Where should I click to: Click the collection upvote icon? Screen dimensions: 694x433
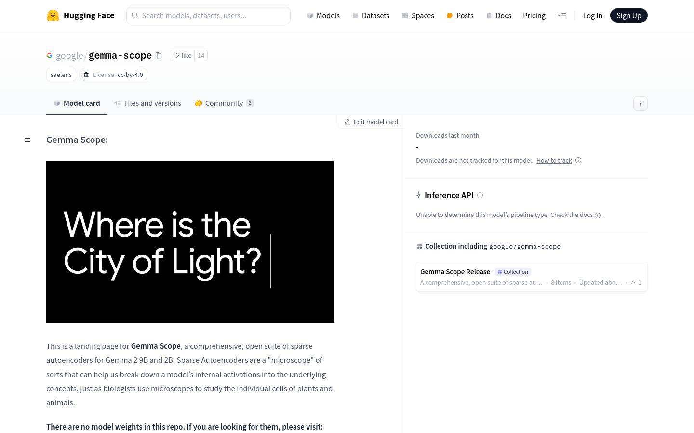coord(633,282)
